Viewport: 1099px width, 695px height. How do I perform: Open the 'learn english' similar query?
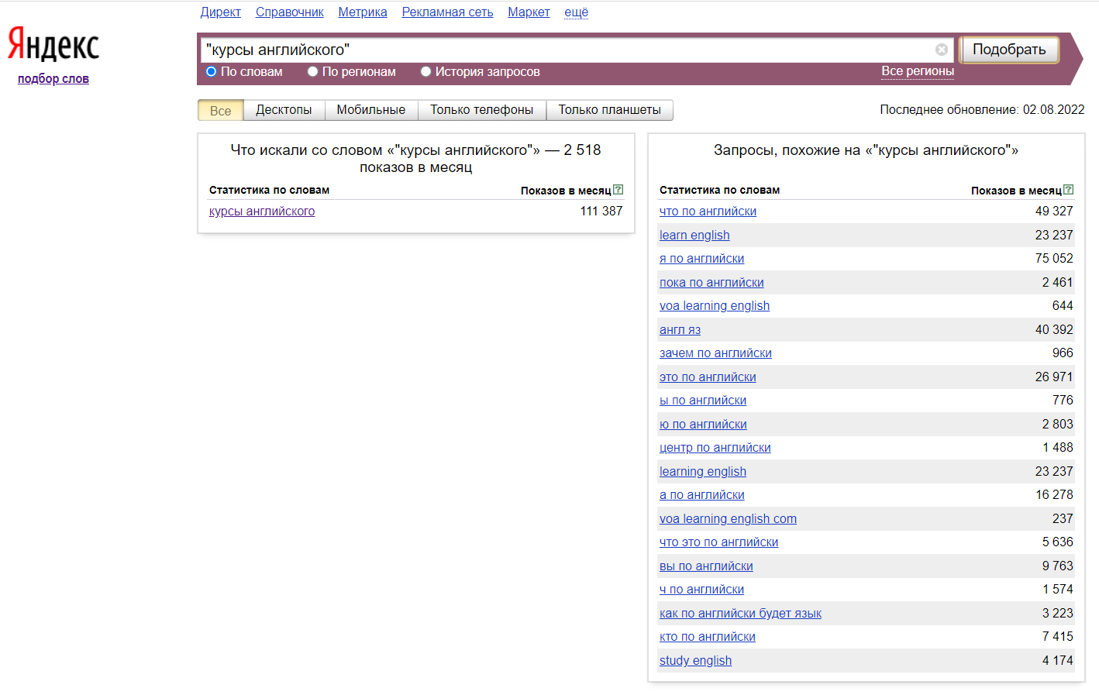(694, 235)
